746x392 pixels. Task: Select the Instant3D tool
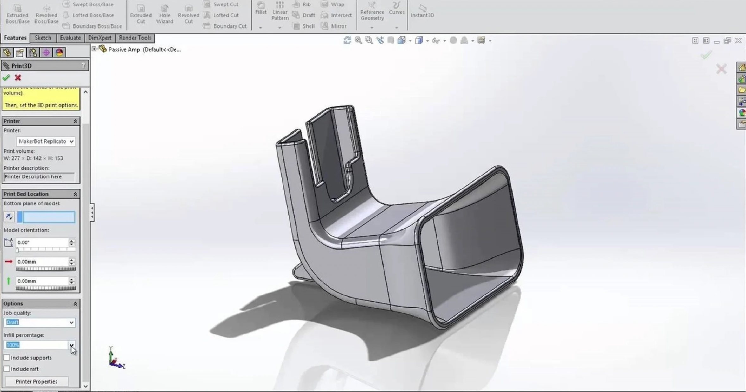coord(422,11)
